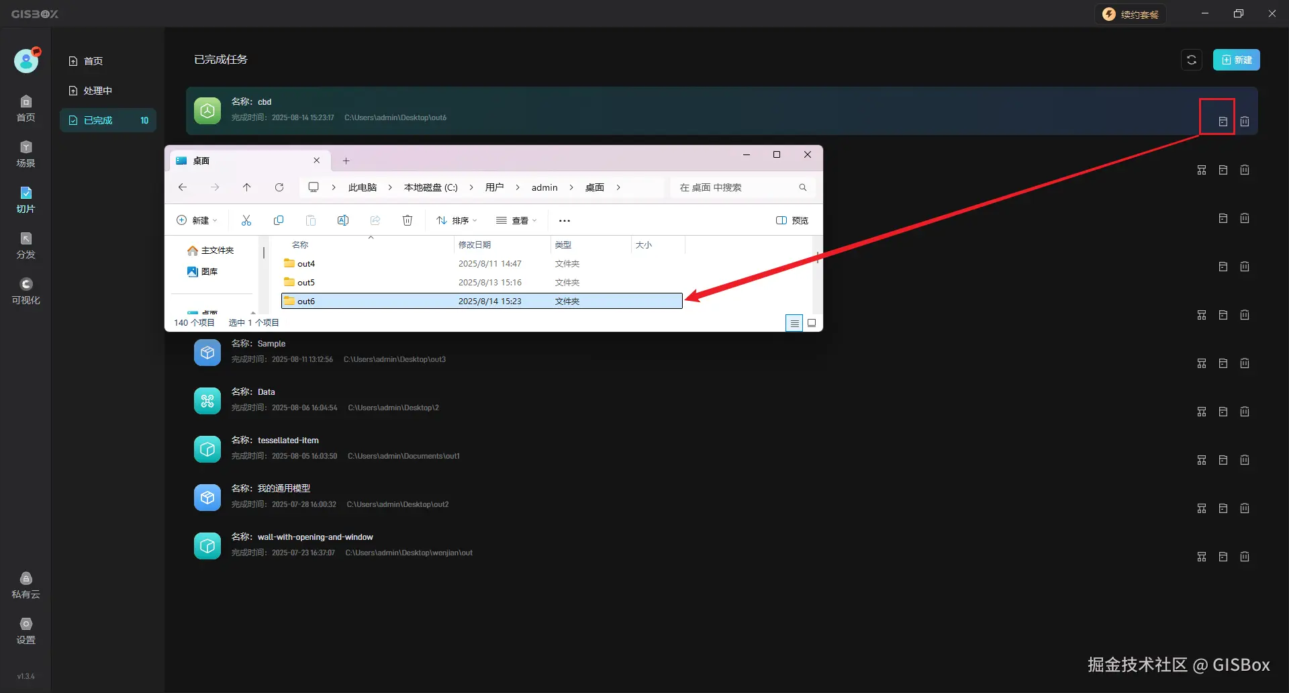Image resolution: width=1289 pixels, height=693 pixels.
Task: Open 首页 in the left icon sidebar
Action: (x=26, y=108)
